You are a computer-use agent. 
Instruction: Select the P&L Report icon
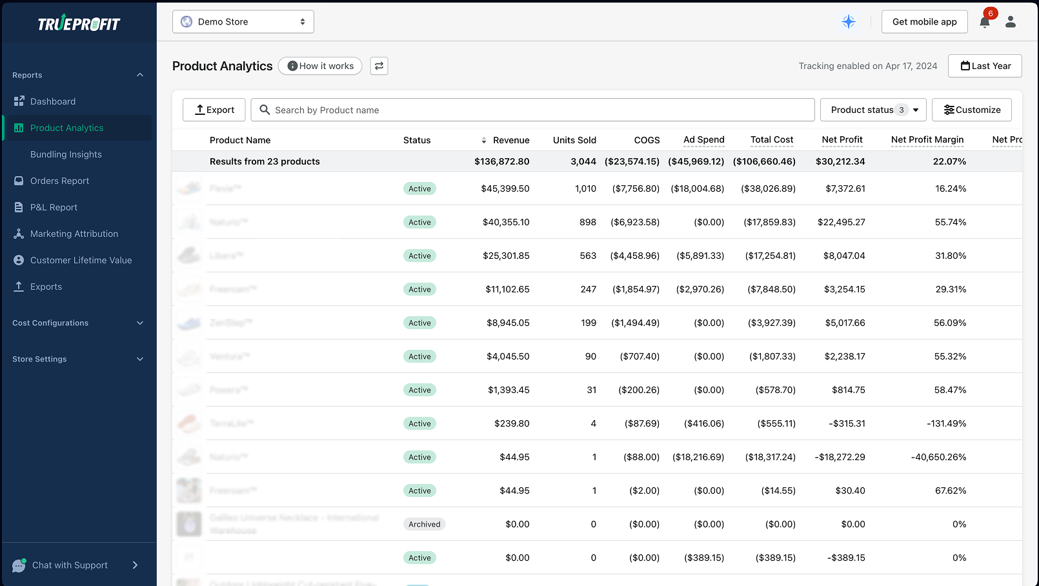click(x=19, y=207)
